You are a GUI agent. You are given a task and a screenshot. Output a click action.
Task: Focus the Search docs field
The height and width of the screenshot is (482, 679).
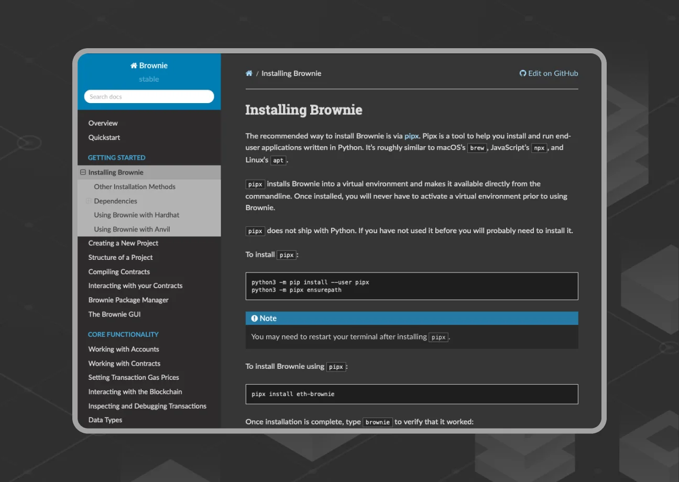149,96
